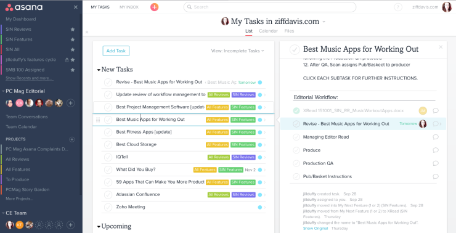Open My Dashboard in sidebar
This screenshot has width=456, height=233.
click(x=21, y=19)
